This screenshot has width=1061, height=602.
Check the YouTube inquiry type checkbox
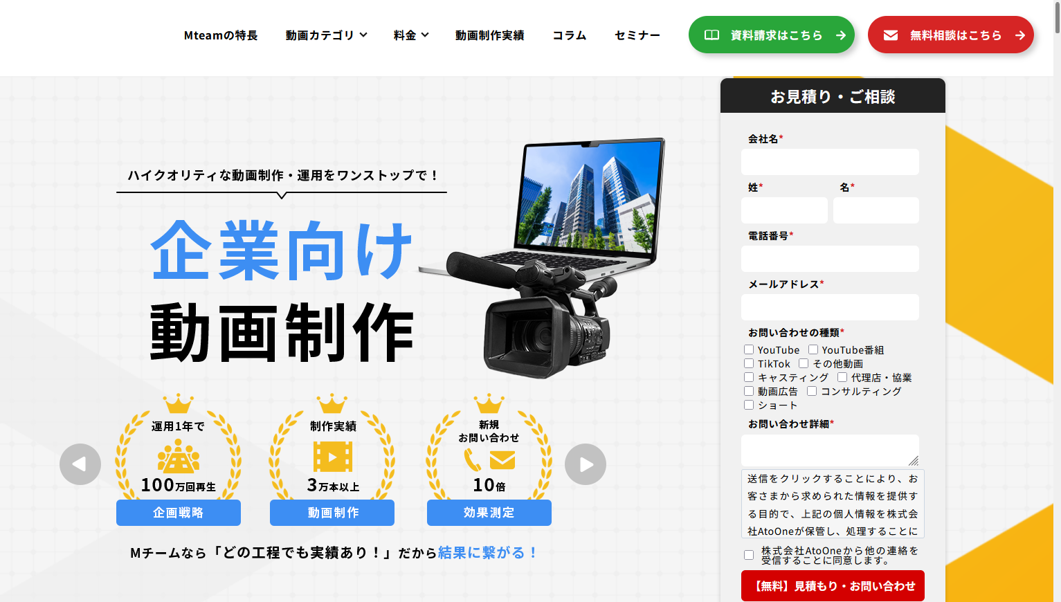click(x=749, y=350)
